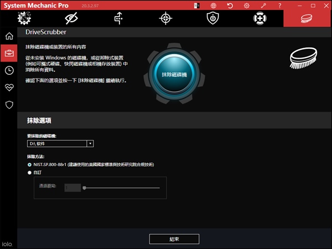Screen dimensions: 332x249
Task: Maximize the System Mechanic Pro window
Action: pos(313,6)
